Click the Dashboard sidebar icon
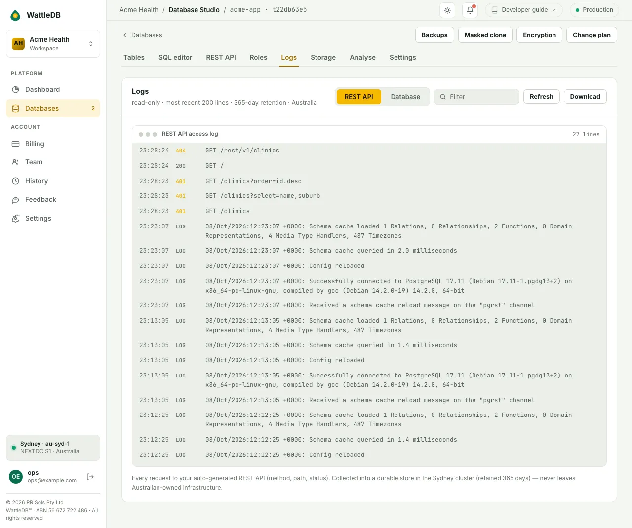Image resolution: width=632 pixels, height=528 pixels. 15,89
